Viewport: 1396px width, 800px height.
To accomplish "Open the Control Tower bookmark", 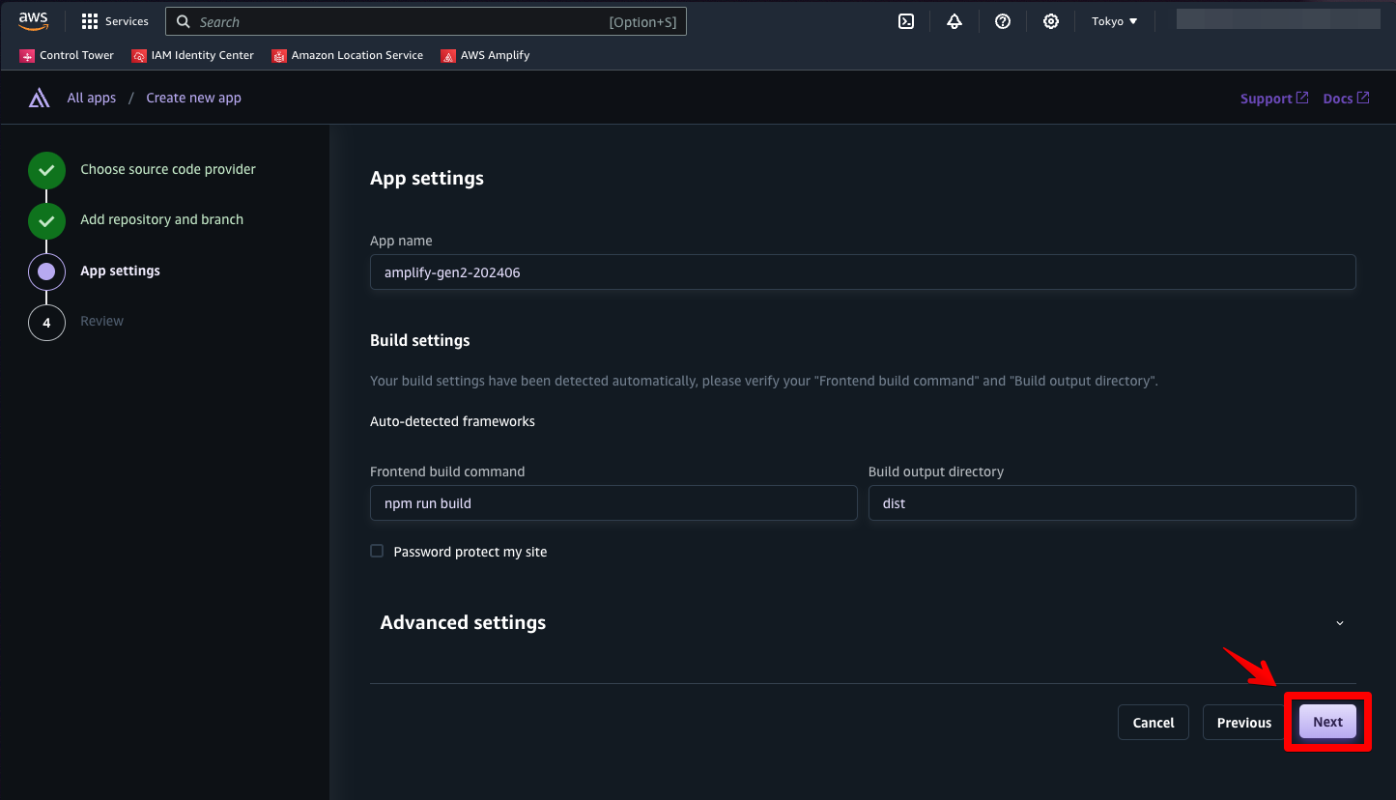I will (x=67, y=55).
